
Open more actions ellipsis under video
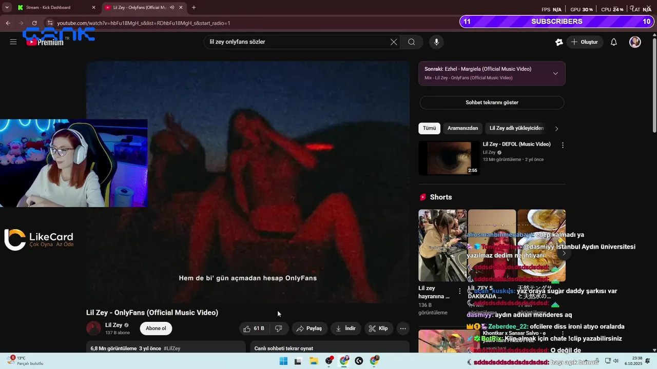(403, 329)
